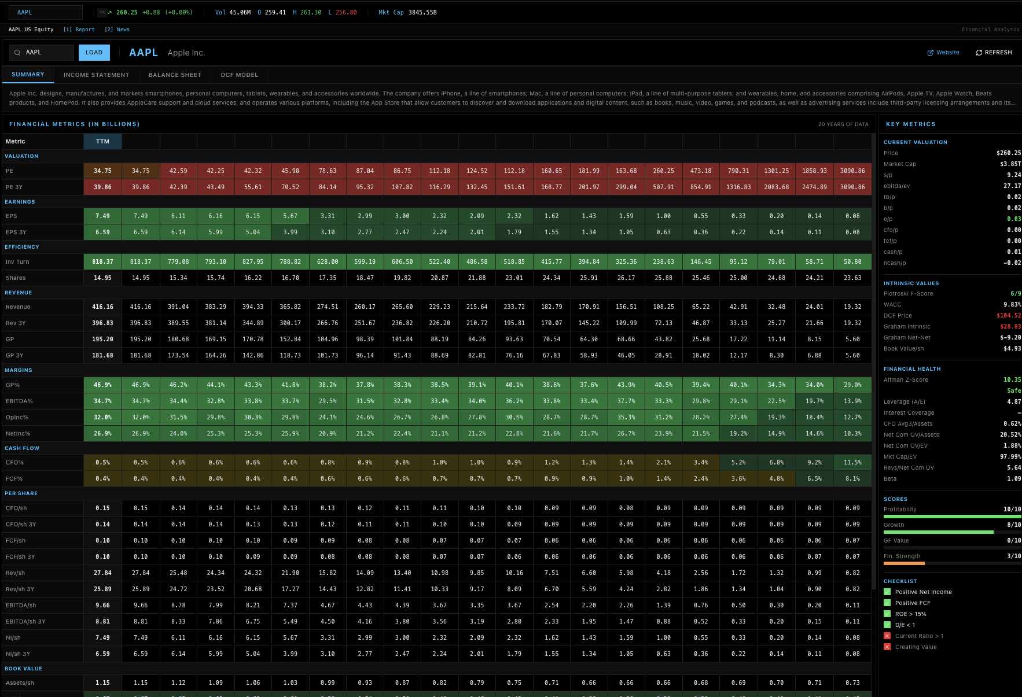Viewport: 1022px width, 697px height.
Task: Open the [2] News link
Action: (x=117, y=29)
